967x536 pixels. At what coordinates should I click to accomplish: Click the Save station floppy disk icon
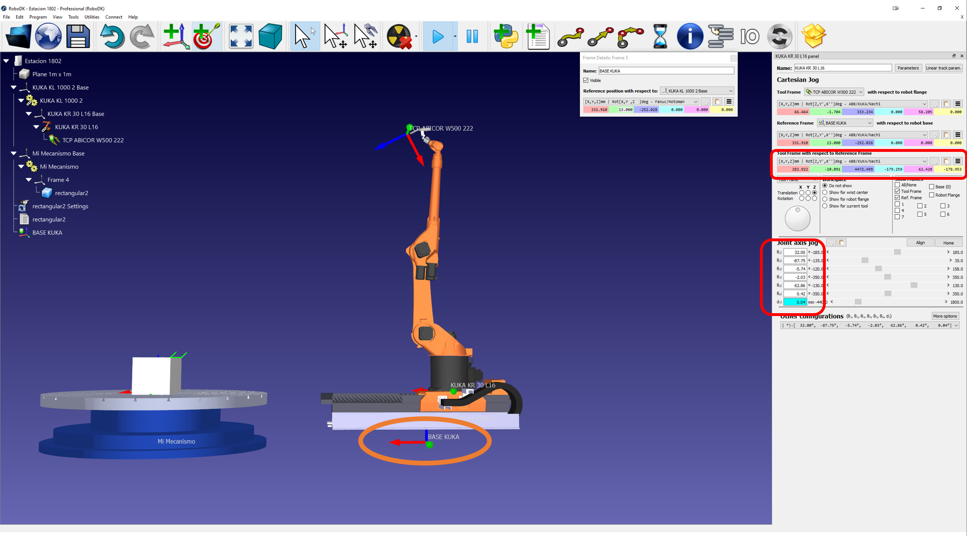click(78, 36)
